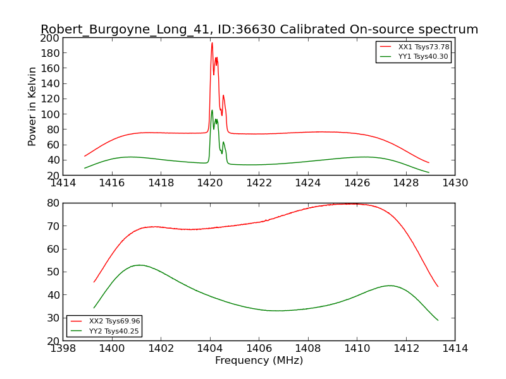Click the 1422 tick label on upper plot

[259, 183]
